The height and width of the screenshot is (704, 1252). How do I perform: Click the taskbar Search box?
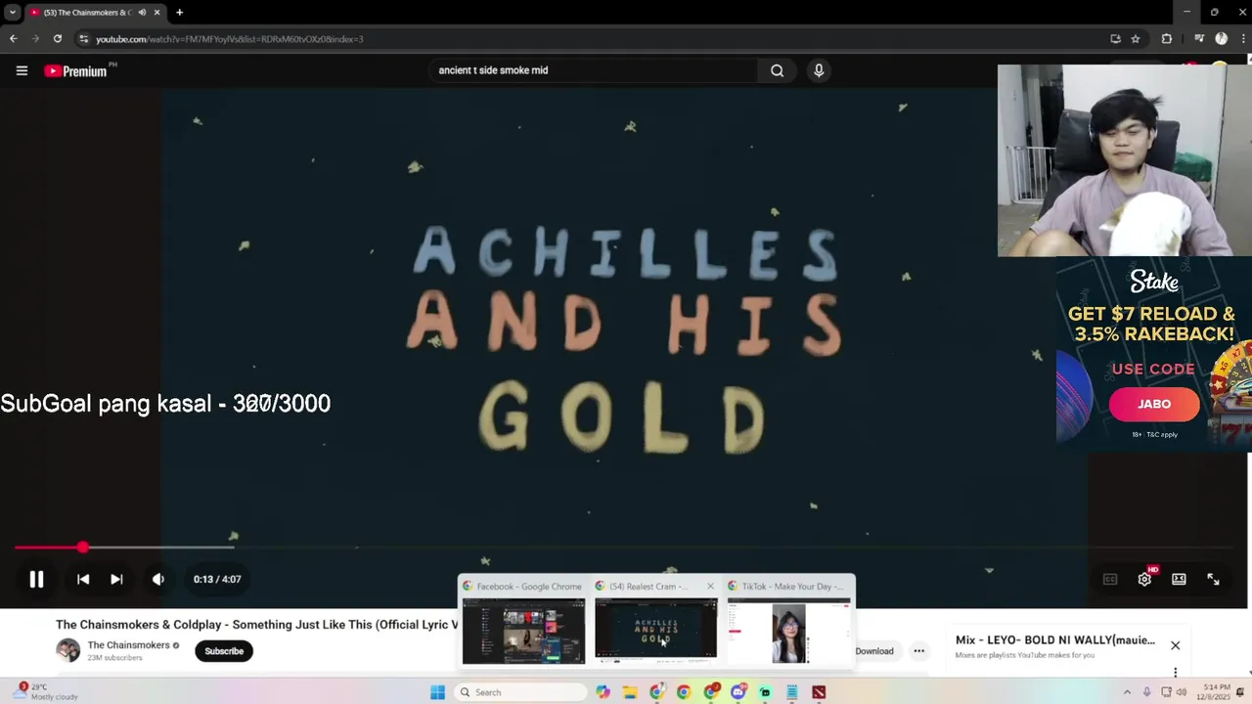tap(521, 692)
